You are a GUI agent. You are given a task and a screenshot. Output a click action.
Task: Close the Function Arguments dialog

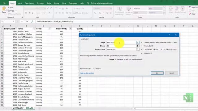(x=176, y=35)
